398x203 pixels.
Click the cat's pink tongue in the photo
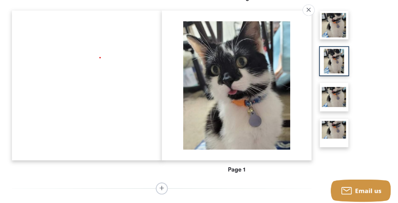pos(232,92)
